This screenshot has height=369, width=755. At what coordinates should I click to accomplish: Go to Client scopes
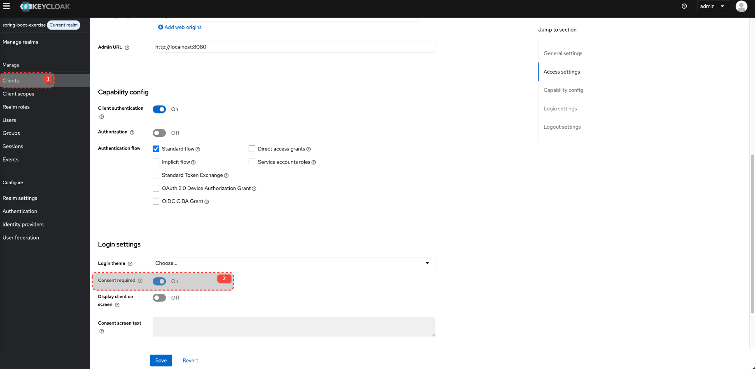pos(19,94)
